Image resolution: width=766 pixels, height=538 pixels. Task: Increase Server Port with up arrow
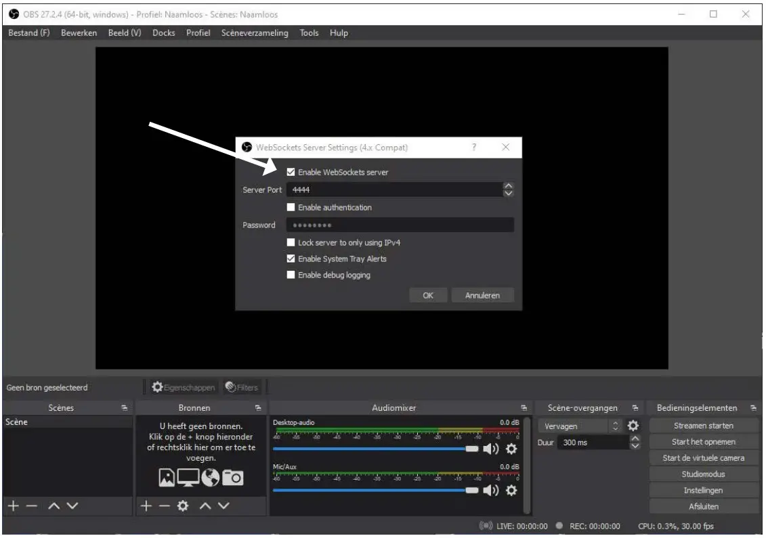[508, 186]
